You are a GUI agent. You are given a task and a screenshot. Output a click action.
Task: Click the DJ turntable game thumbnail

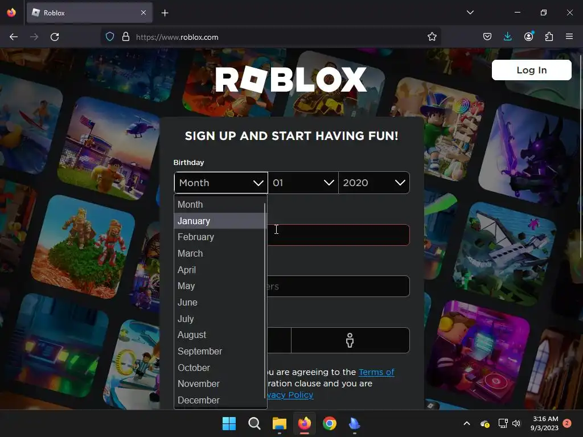pos(478,353)
